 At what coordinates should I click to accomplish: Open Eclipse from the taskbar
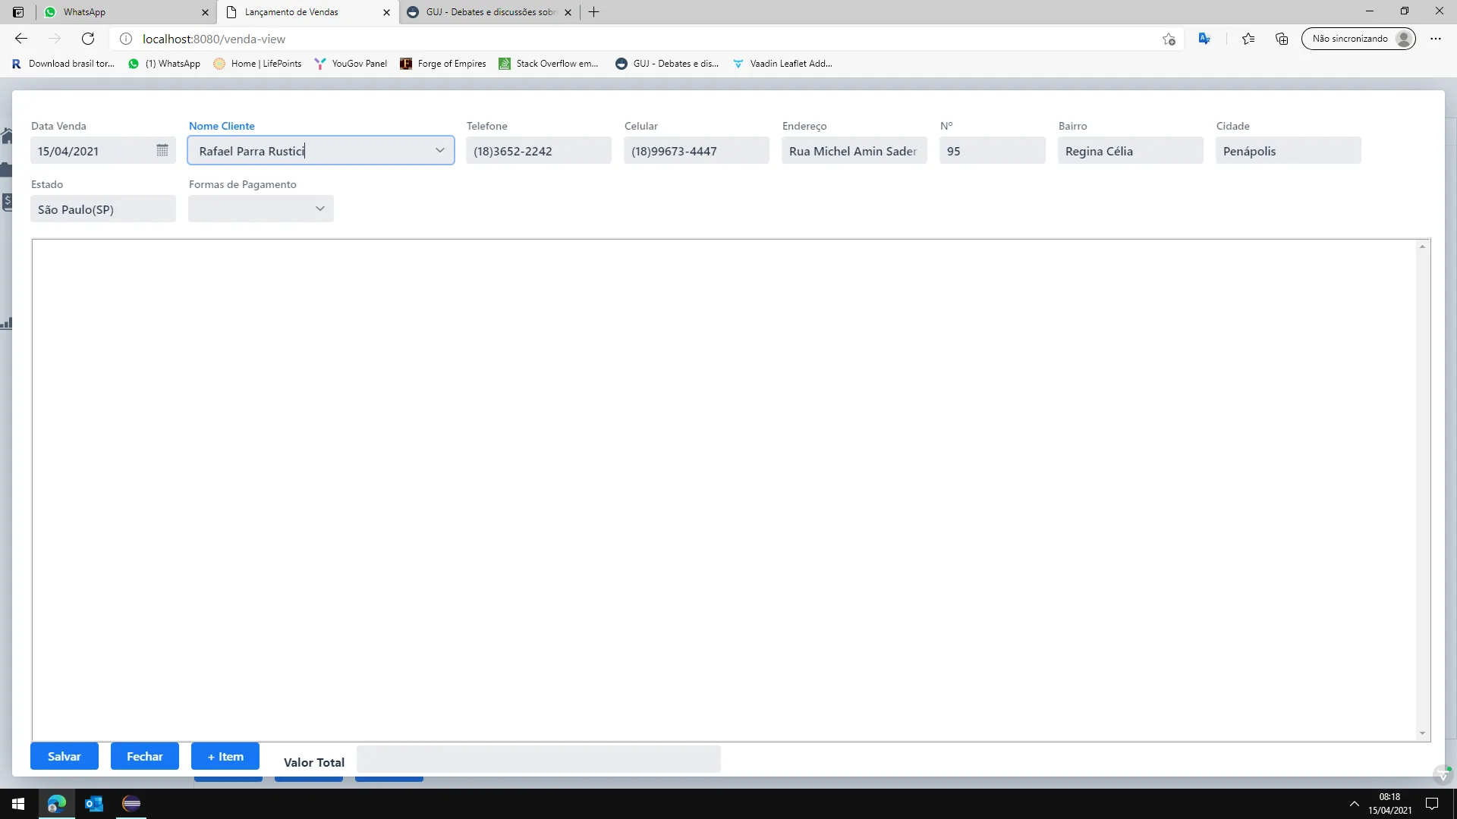click(x=131, y=804)
